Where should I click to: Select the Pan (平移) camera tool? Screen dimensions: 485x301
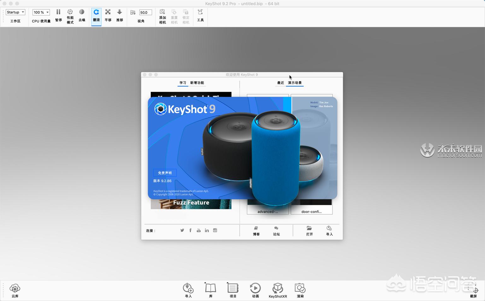[x=108, y=12]
